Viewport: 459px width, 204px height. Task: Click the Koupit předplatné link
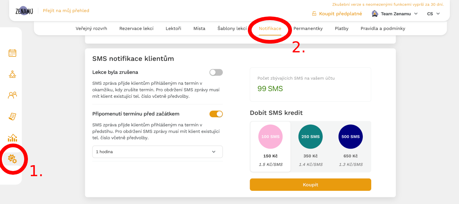click(337, 14)
